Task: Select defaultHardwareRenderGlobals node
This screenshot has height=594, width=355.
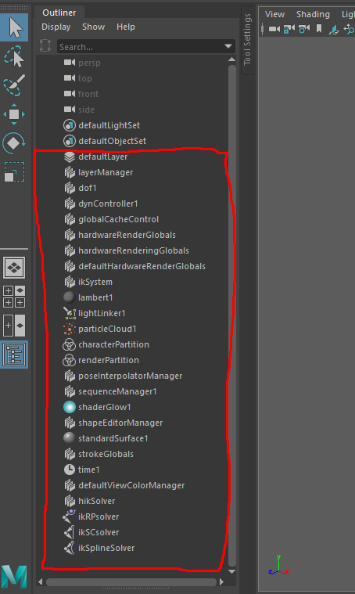Action: coord(142,266)
